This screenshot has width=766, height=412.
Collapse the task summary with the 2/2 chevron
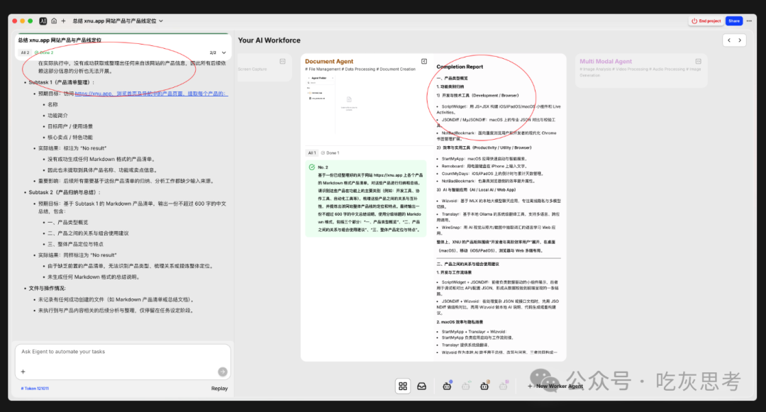[x=223, y=52]
